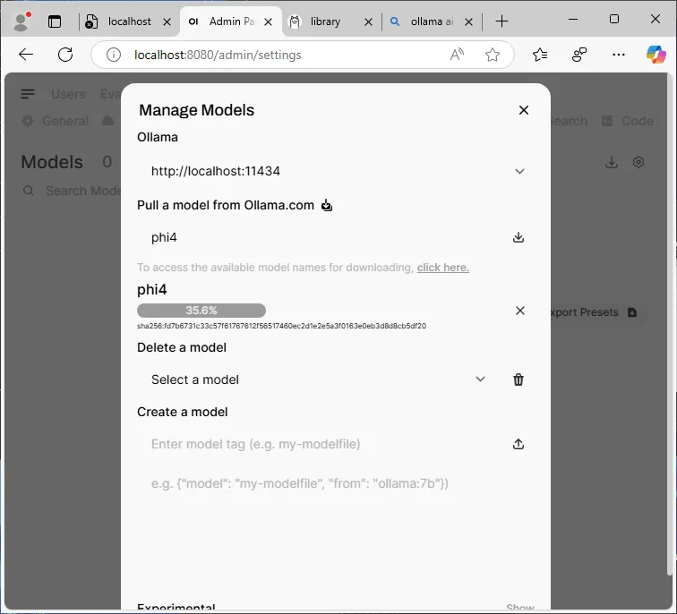Close the library tab
Viewport: 677px width, 614px height.
click(368, 22)
